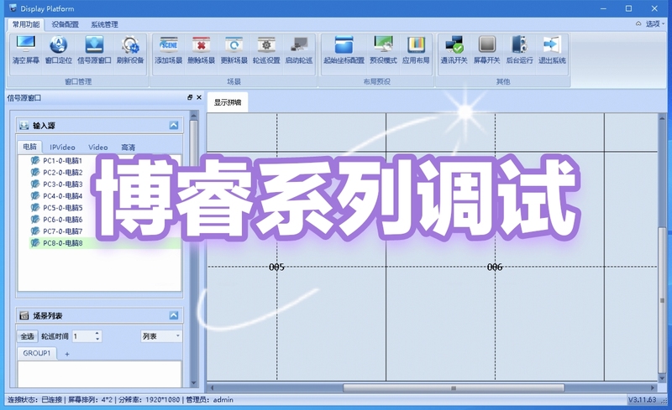The height and width of the screenshot is (410, 672).
Task: Open 起始坐标配置 coordinate config
Action: pyautogui.click(x=344, y=50)
